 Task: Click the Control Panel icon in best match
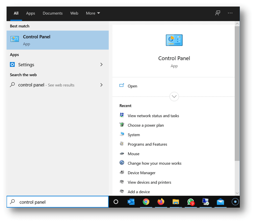click(14, 39)
